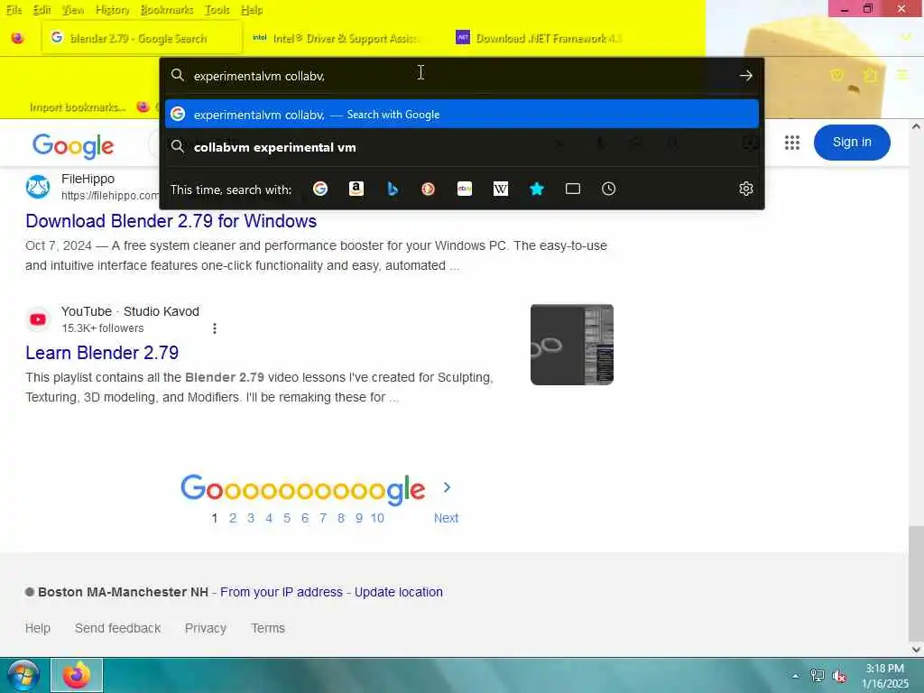
Task: Search with Bing one-off icon
Action: point(393,189)
